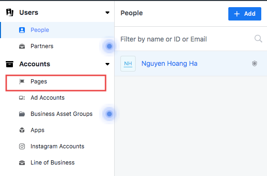This screenshot has width=267, height=176.
Task: Click the blue Add button
Action: click(245, 14)
